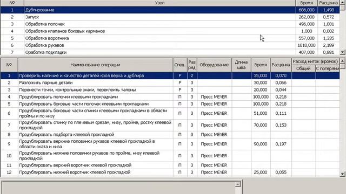This screenshot has height=194, width=346.
Task: Select Продублировать боковые части спинки row
Action: pyautogui.click(x=170, y=113)
